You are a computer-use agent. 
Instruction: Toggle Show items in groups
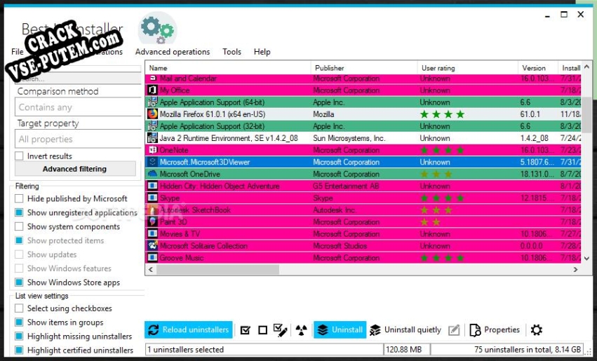tap(19, 322)
